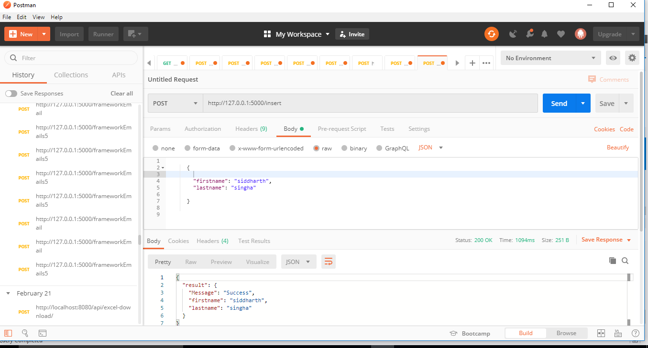The height and width of the screenshot is (348, 648).
Task: Open the New button dropdown arrow
Action: [44, 34]
